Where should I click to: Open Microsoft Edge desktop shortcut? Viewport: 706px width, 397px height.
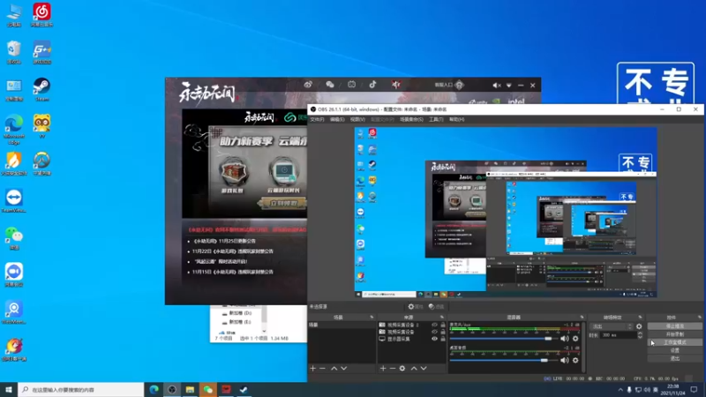pyautogui.click(x=14, y=130)
